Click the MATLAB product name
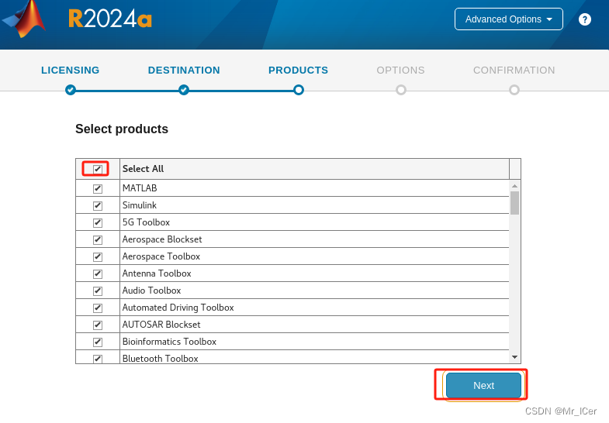This screenshot has height=423, width=609. click(140, 188)
